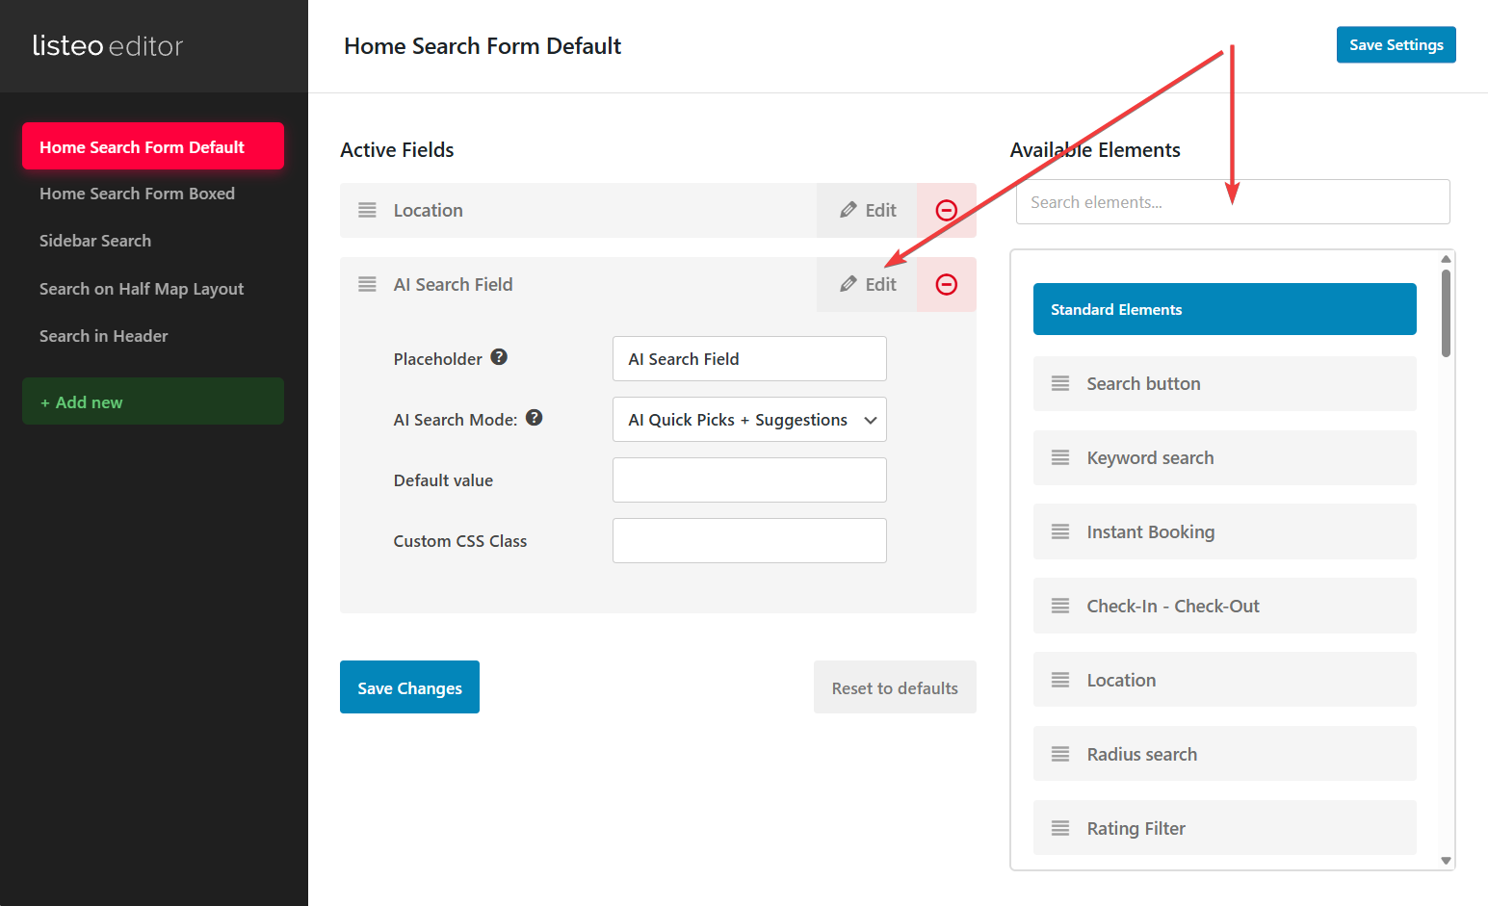This screenshot has width=1488, height=906.
Task: Remove the Location active field
Action: click(946, 211)
